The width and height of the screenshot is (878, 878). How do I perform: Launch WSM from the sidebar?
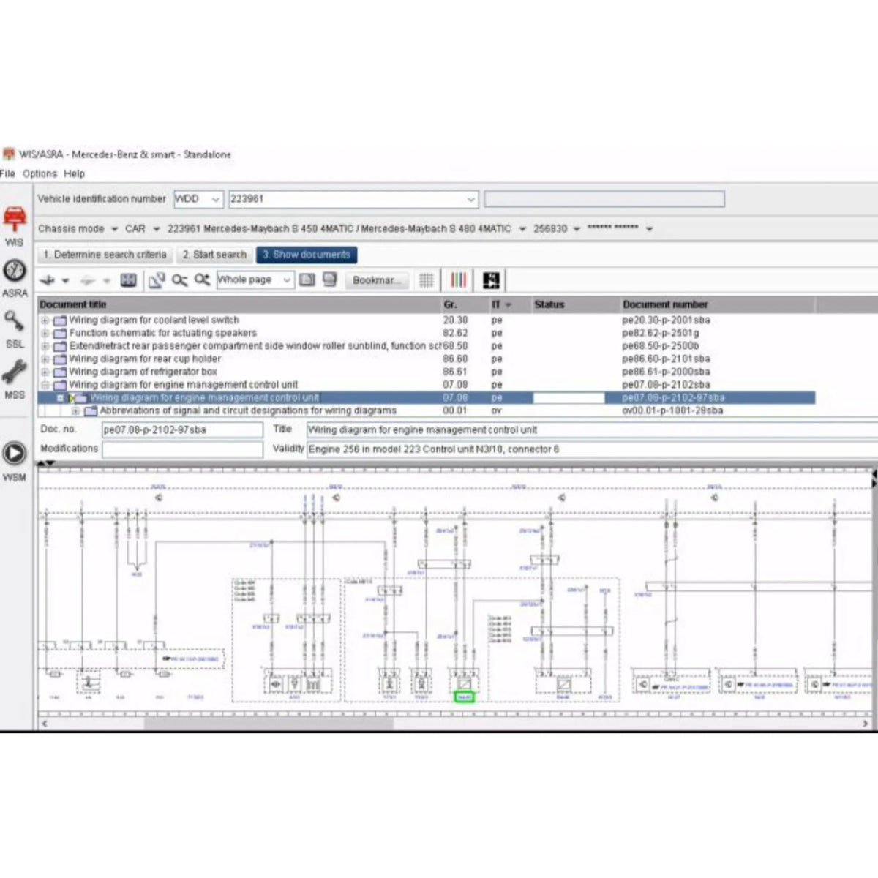(13, 452)
